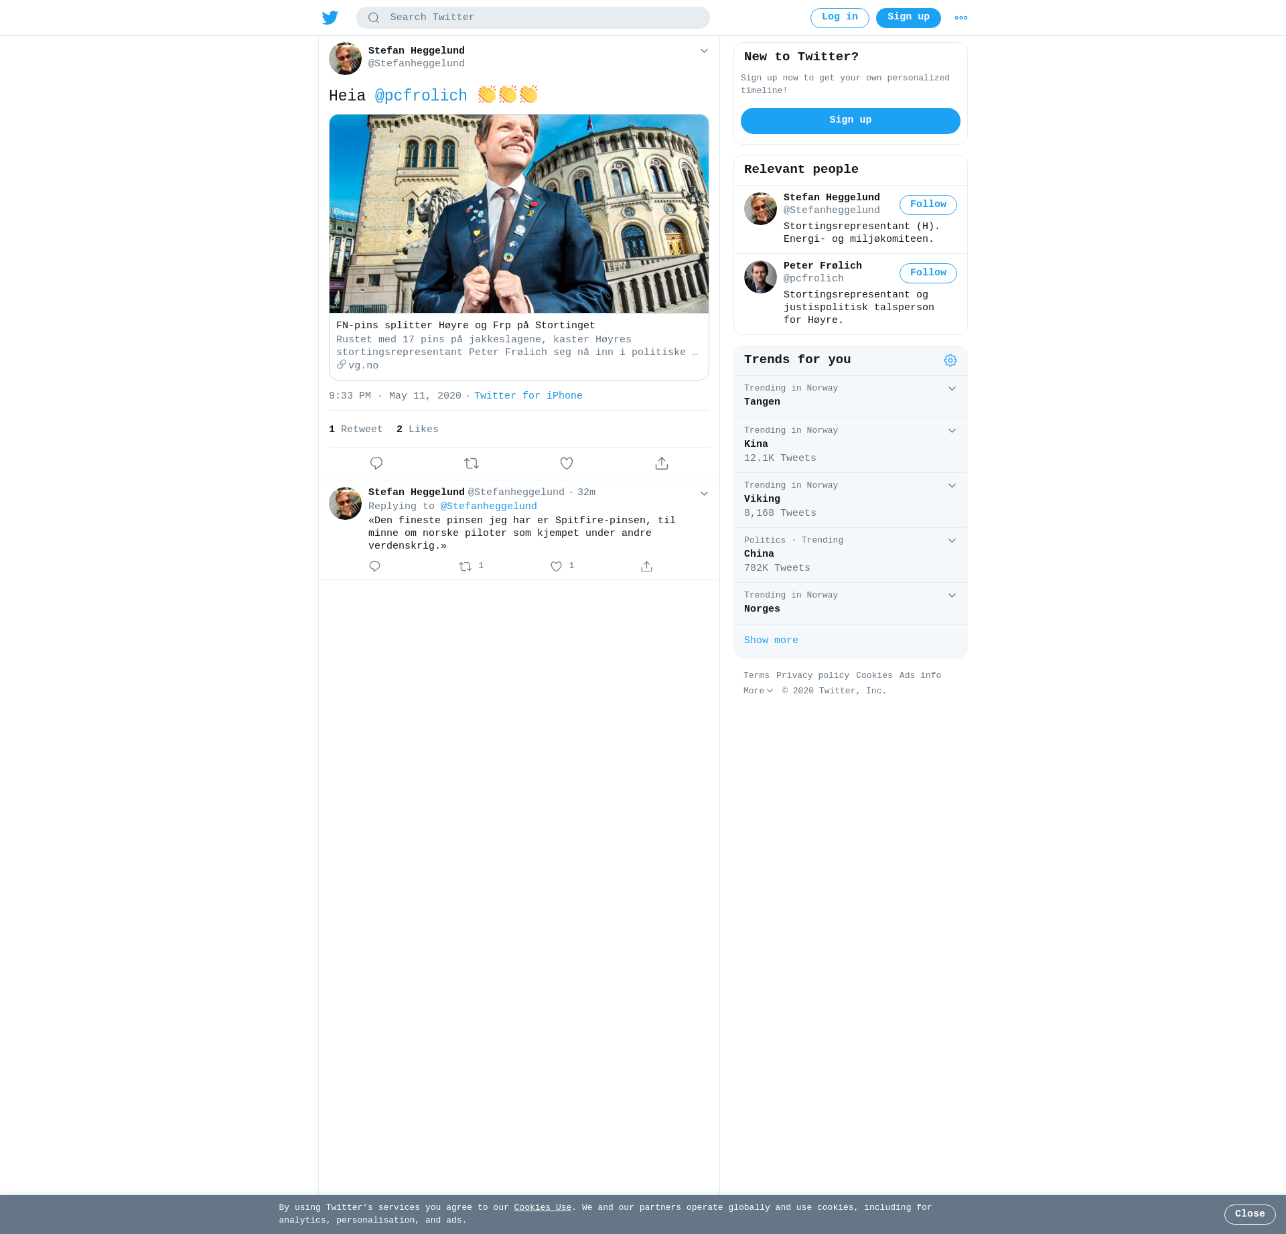Click the 9:33 PM May 11, 2020 timestamp

(x=395, y=396)
